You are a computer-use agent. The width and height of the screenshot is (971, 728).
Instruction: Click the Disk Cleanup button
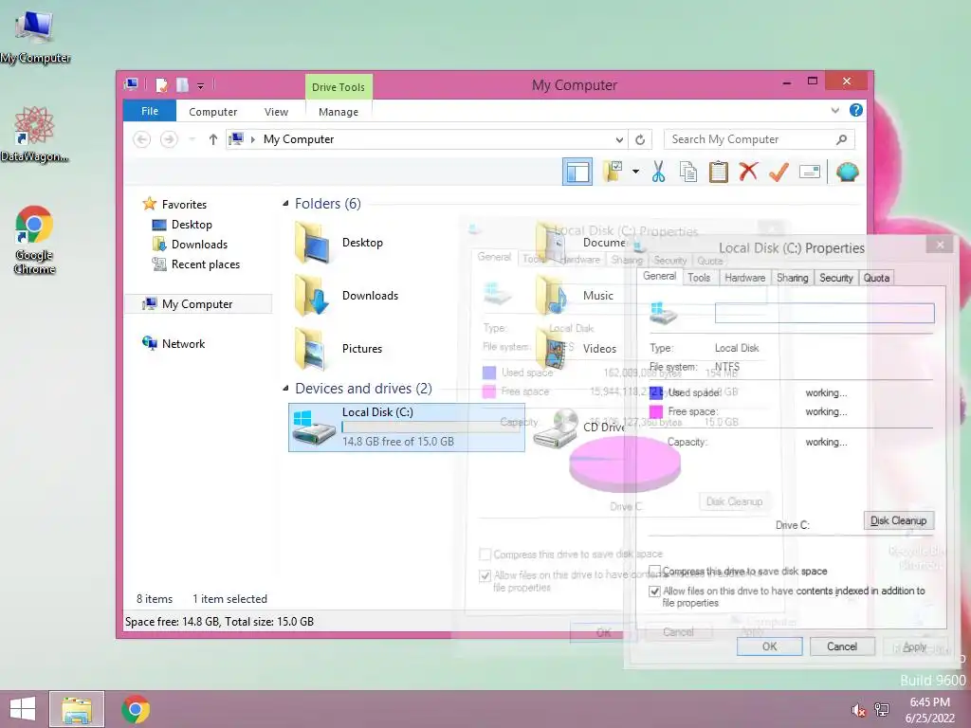click(899, 520)
